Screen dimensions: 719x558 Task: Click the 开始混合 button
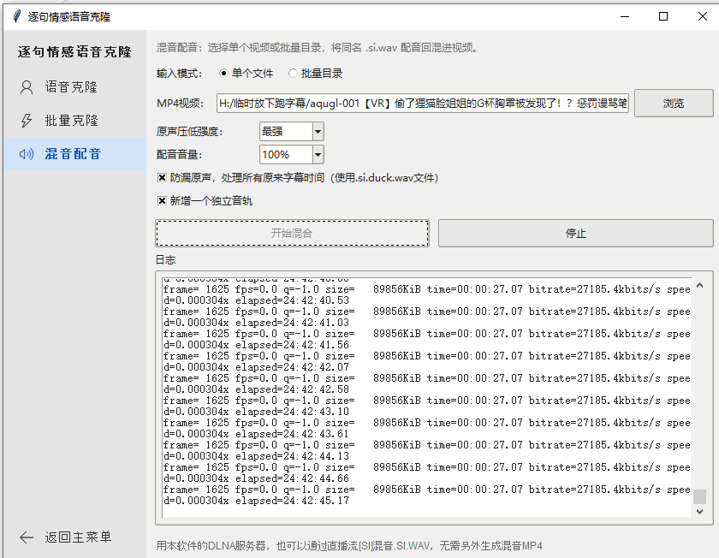tap(293, 234)
